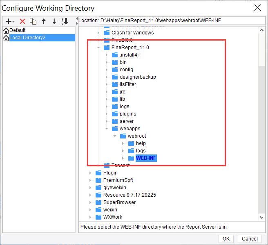Expand the help folder under webroot

(x=123, y=143)
